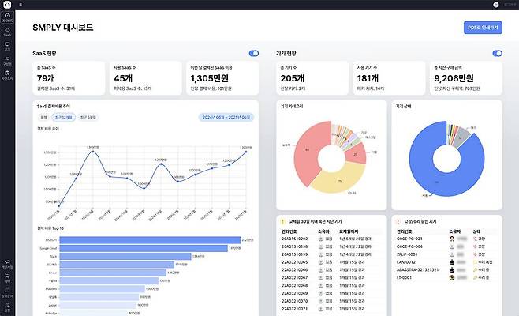519x316 pixels.
Task: Click the SMPLY logo icon in sidebar
Action: coord(7,4)
